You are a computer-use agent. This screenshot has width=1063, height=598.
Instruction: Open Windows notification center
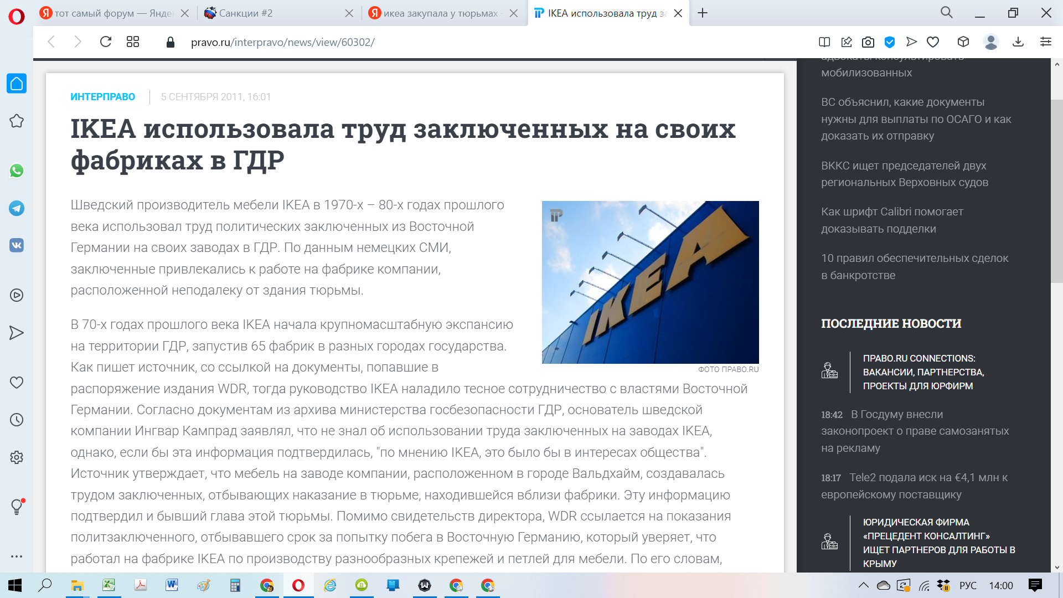(1035, 585)
